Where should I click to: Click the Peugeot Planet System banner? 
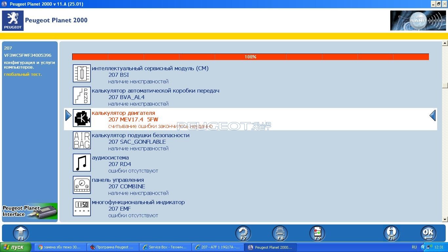418,21
